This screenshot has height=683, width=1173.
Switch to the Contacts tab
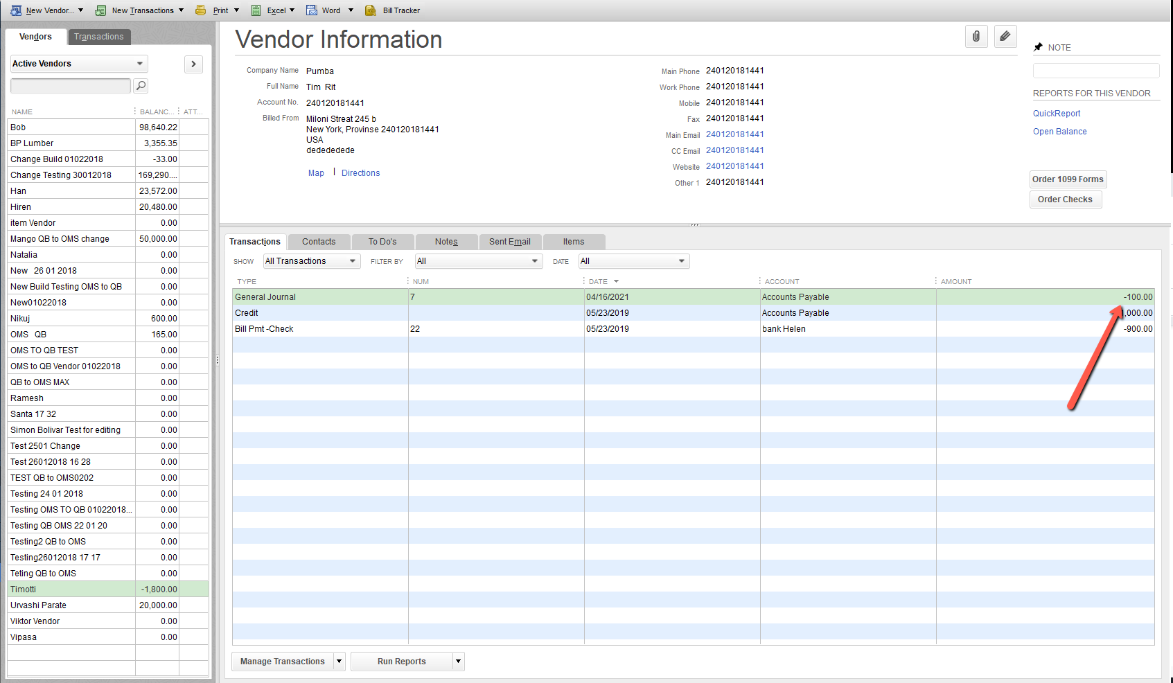point(319,242)
